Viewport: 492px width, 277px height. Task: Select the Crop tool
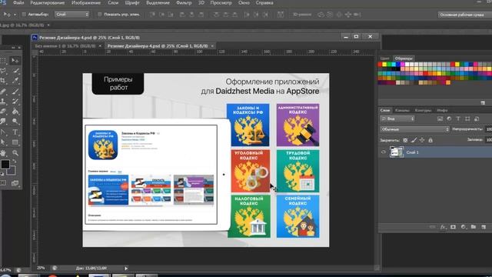[3, 81]
